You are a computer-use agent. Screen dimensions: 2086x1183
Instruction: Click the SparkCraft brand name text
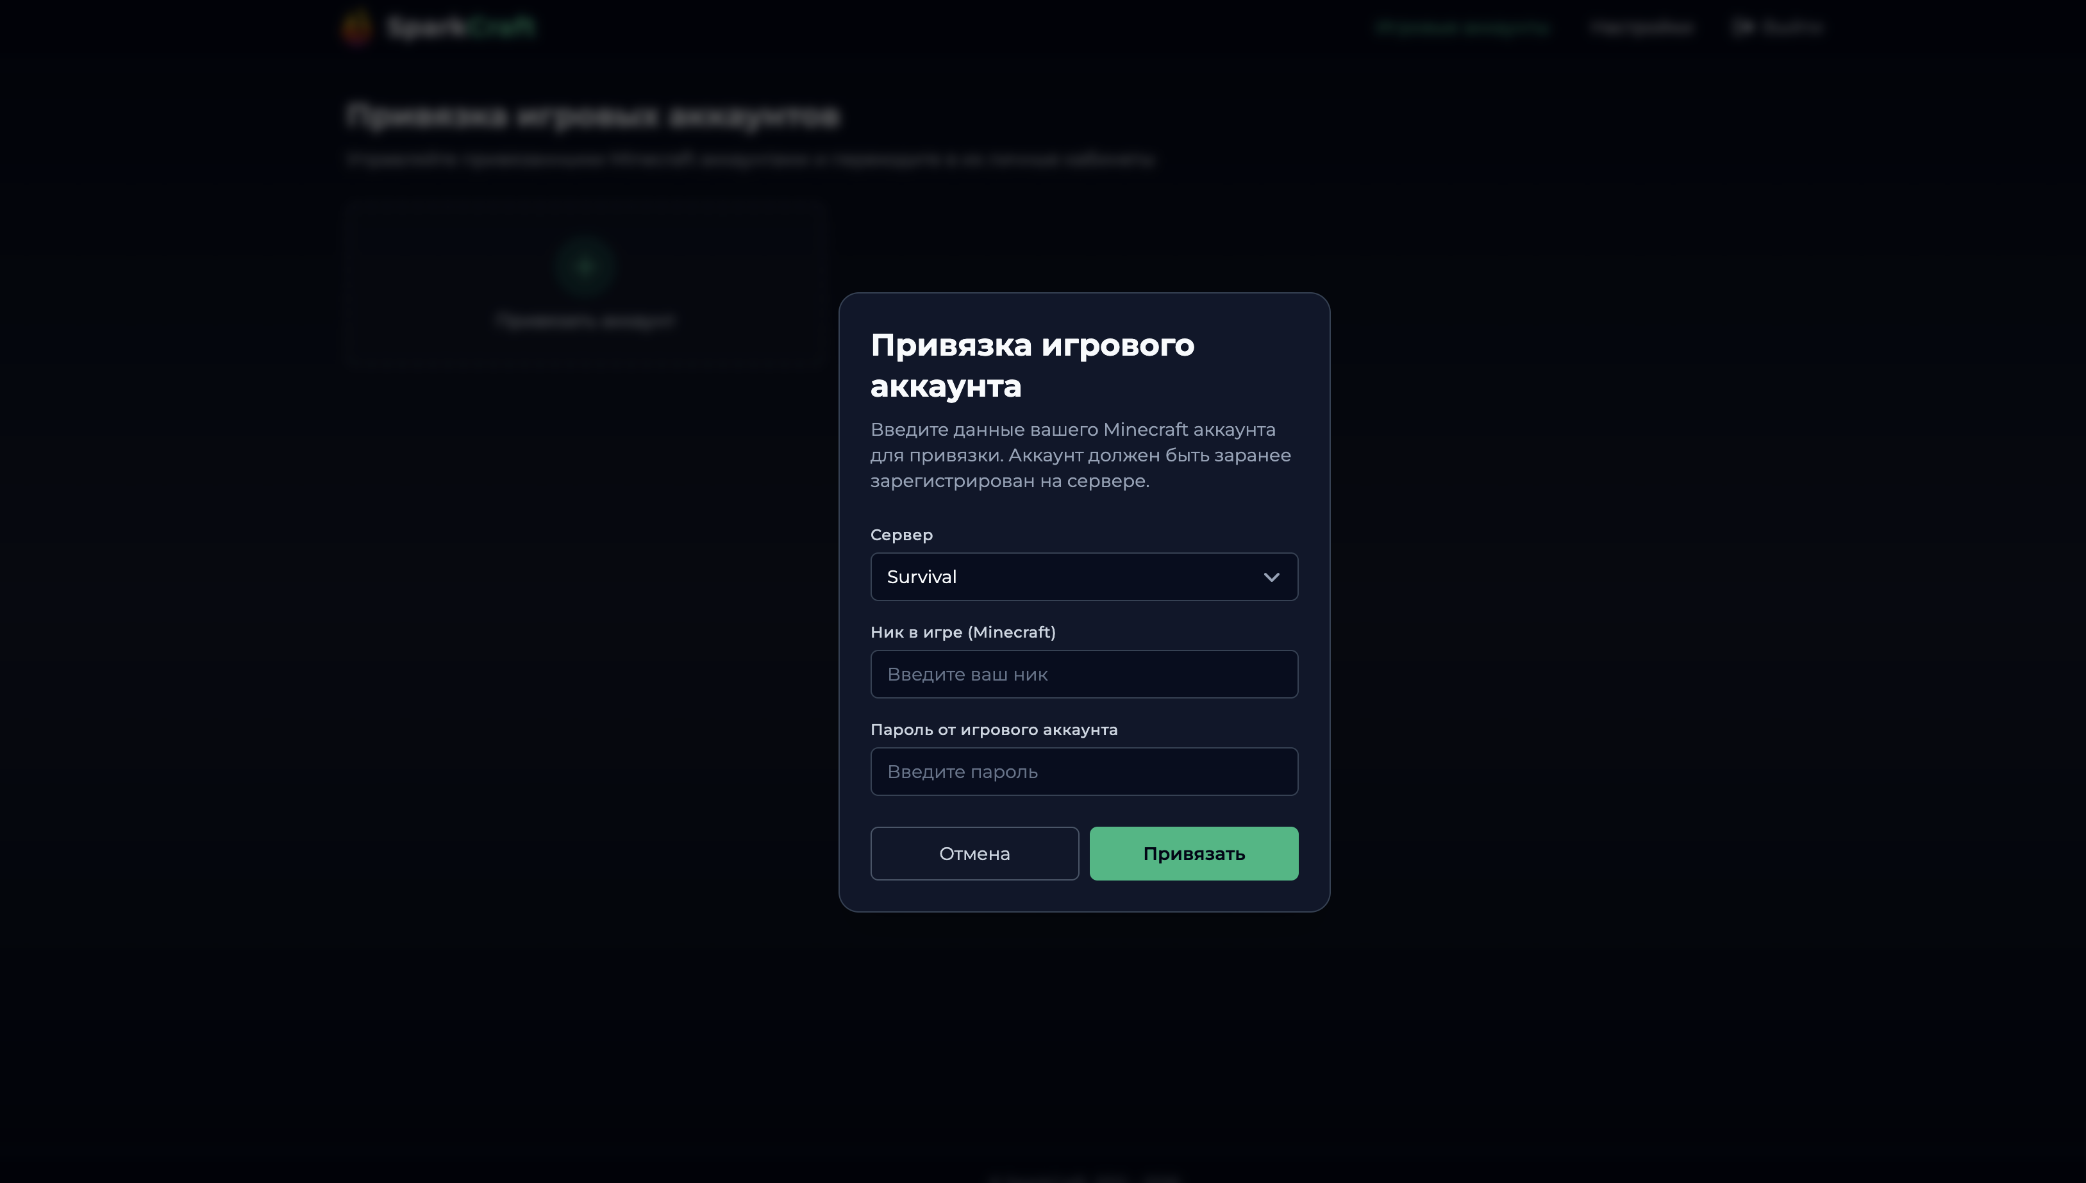pyautogui.click(x=461, y=28)
